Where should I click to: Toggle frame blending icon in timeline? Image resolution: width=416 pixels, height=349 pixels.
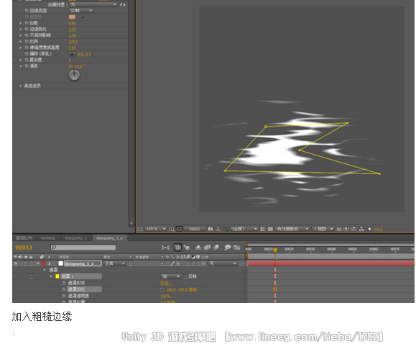point(207,248)
